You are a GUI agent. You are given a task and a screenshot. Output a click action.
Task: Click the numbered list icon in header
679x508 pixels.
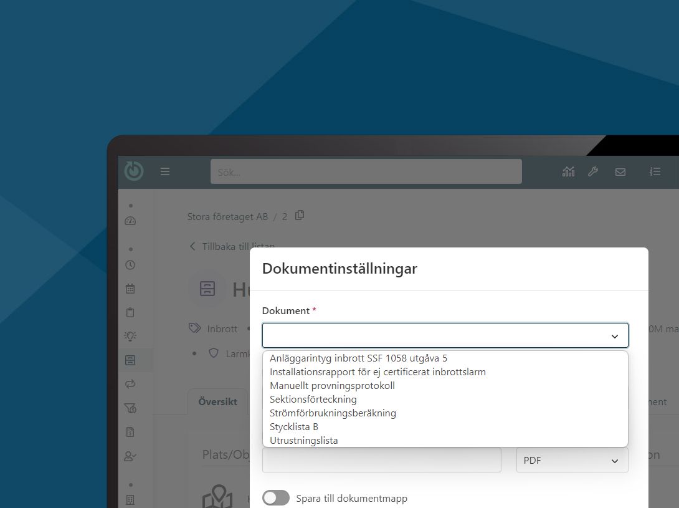[x=655, y=171]
